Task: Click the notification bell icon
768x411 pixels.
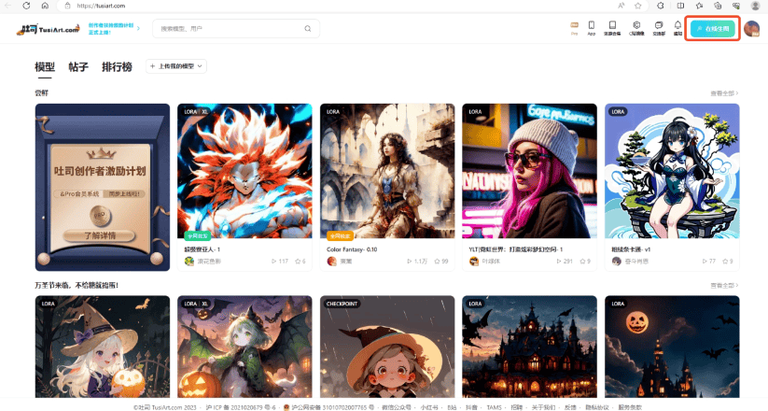Action: pyautogui.click(x=677, y=28)
